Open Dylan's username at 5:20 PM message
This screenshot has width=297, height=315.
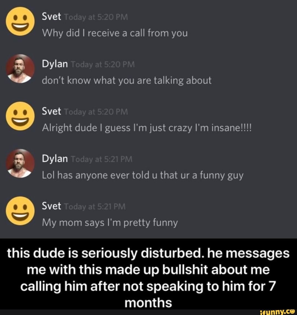tap(55, 64)
